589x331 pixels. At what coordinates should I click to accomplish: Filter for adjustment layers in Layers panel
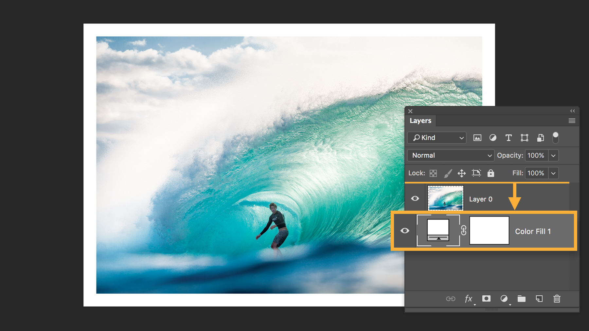[x=493, y=138]
